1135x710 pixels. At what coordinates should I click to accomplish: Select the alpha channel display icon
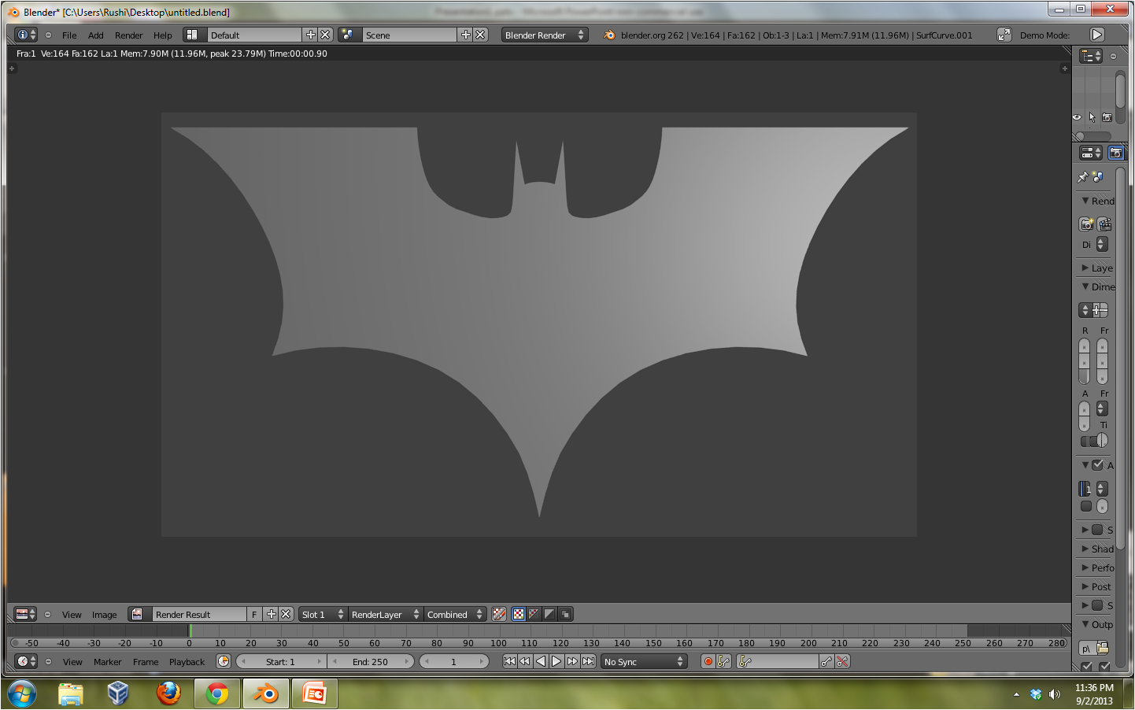[x=549, y=614]
